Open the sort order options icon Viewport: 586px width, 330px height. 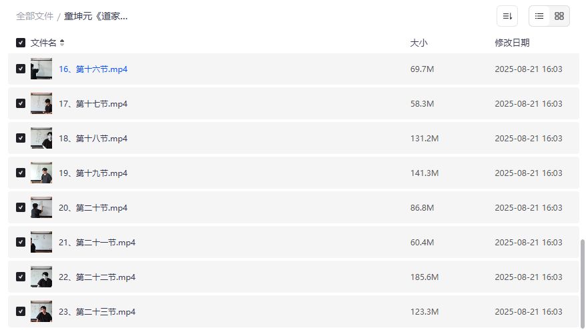[x=507, y=16]
